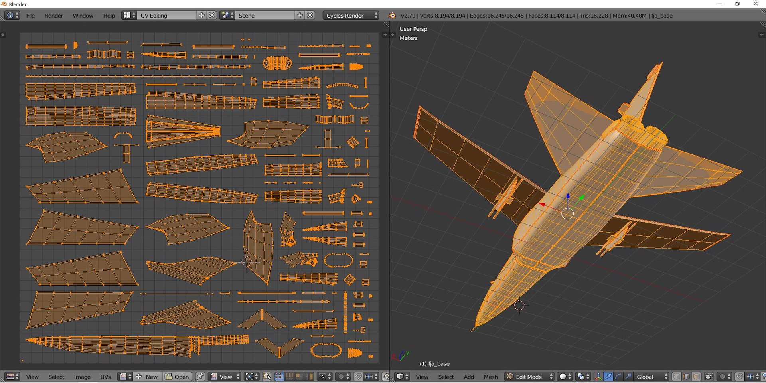Image resolution: width=766 pixels, height=383 pixels.
Task: Click the UV Editing layout name field
Action: pyautogui.click(x=167, y=15)
